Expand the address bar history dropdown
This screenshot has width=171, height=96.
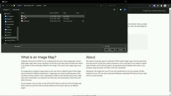(97, 6)
